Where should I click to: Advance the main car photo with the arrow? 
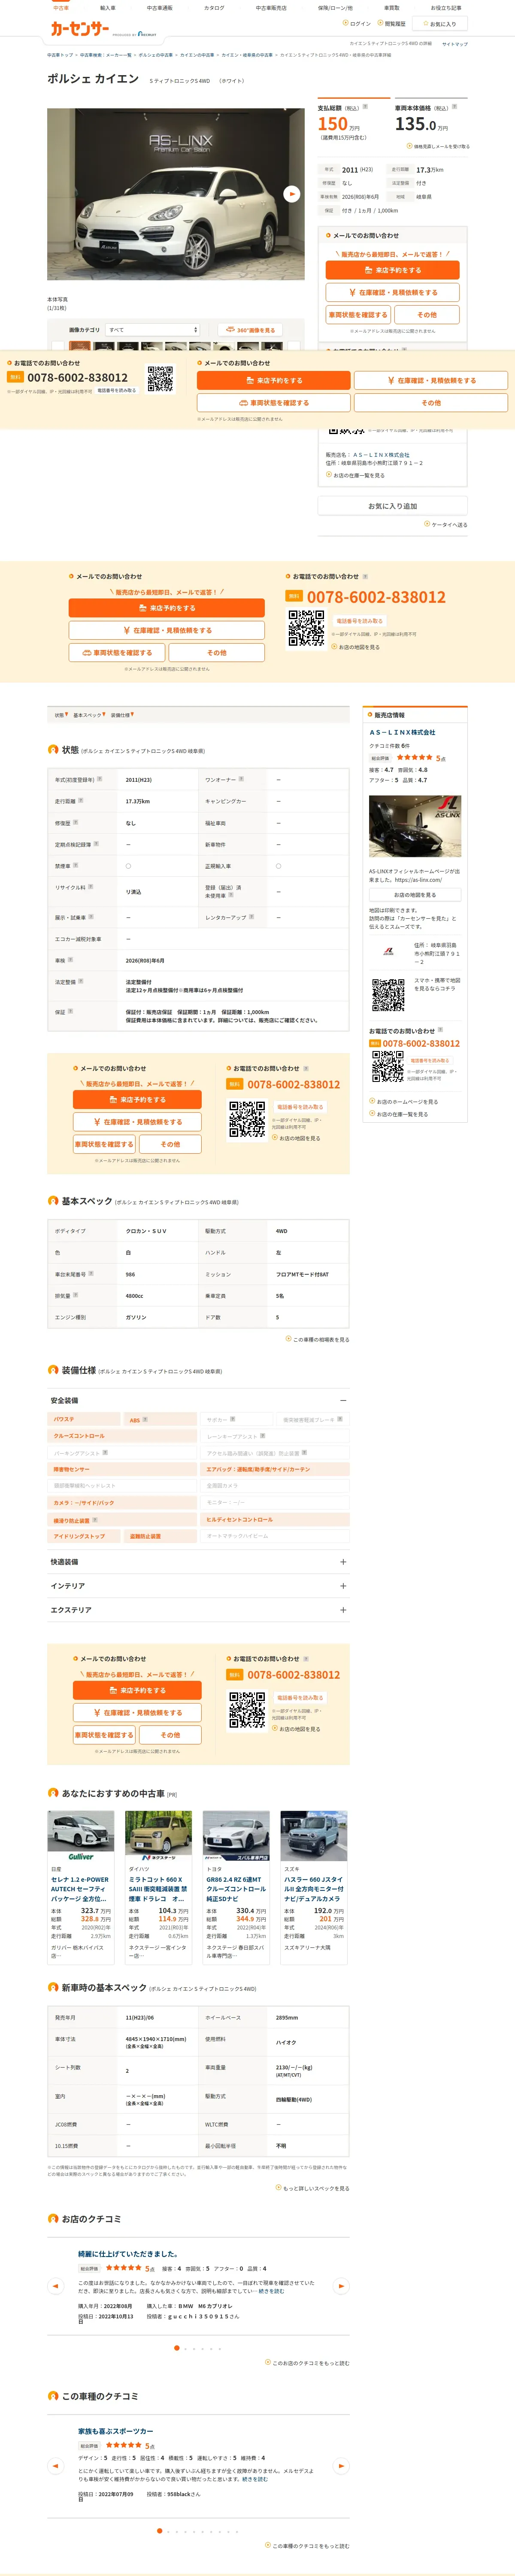click(x=292, y=194)
